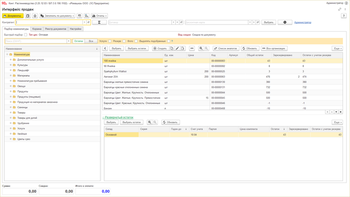This screenshot has height=197, width=350.
Task: Click the Sigma totals button
Action: point(99,22)
